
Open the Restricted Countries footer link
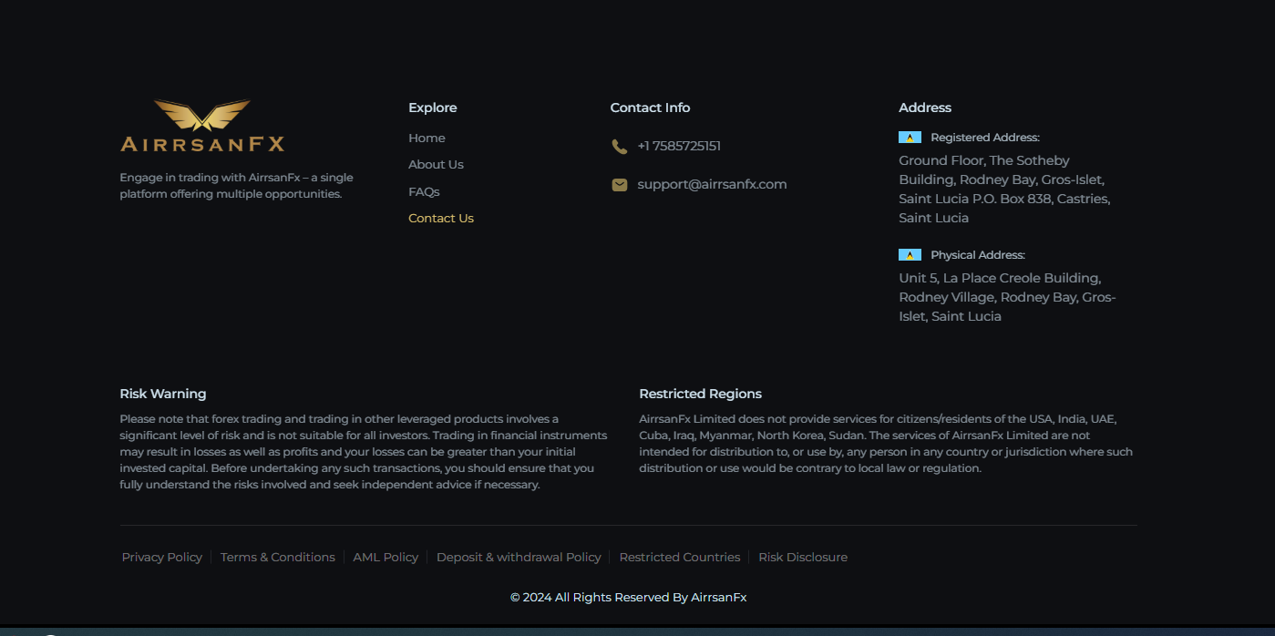tap(680, 557)
